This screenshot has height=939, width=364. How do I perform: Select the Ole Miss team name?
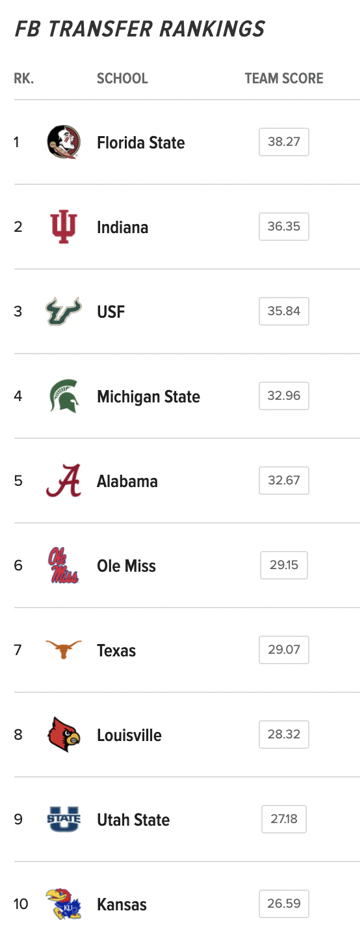point(127,566)
